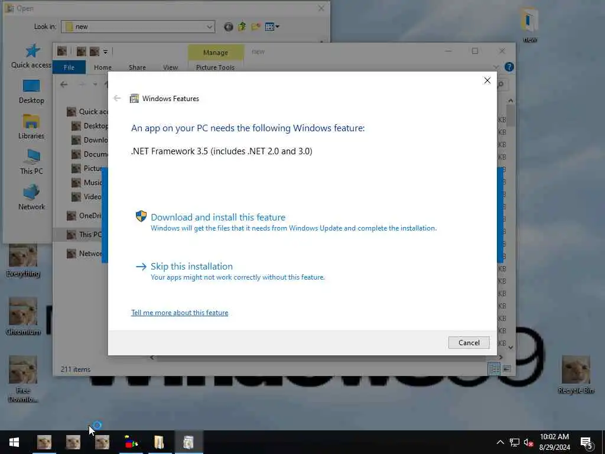Open the Windows Start menu

coord(14,442)
